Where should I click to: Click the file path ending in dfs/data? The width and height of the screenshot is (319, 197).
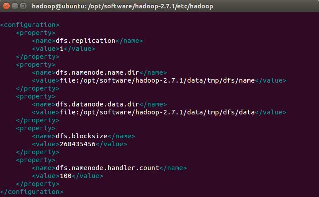tap(157, 112)
